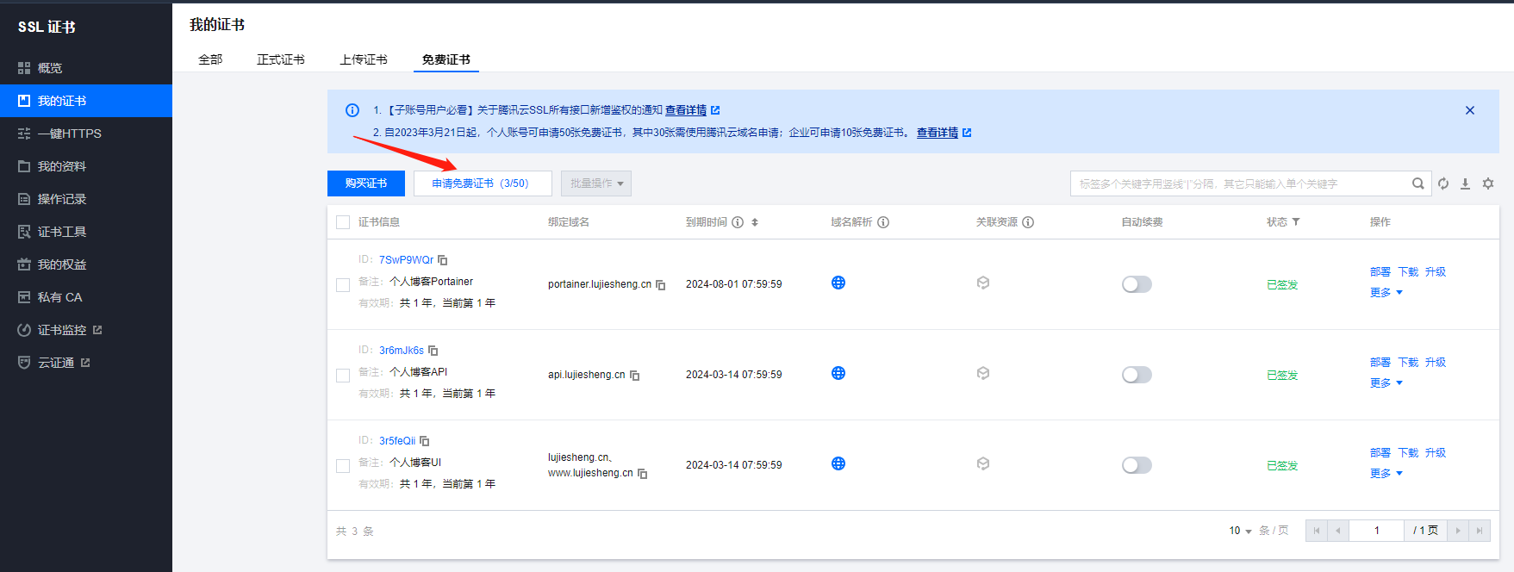
Task: Click the keyword search input field
Action: [1241, 183]
